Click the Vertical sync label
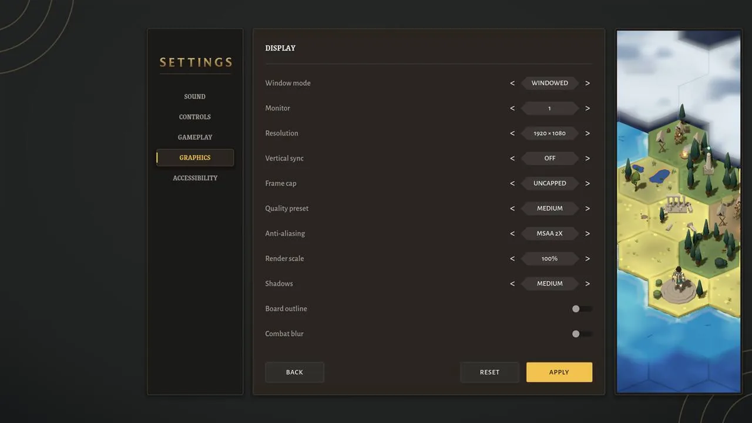Screen dimensions: 752x423 click(284, 158)
